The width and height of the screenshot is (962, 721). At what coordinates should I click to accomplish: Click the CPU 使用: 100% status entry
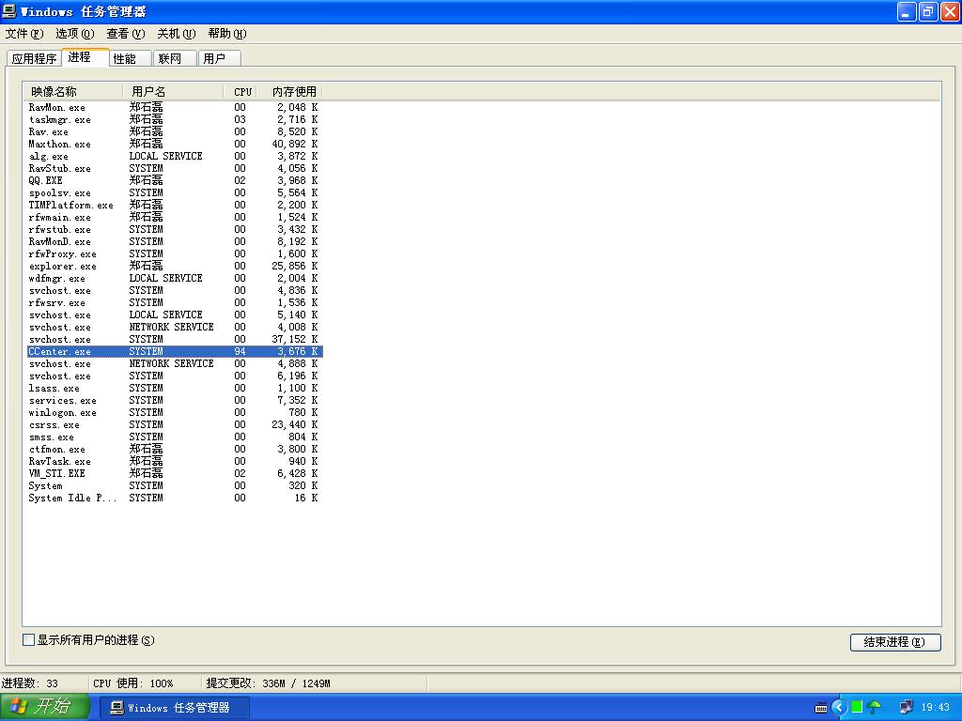(145, 683)
